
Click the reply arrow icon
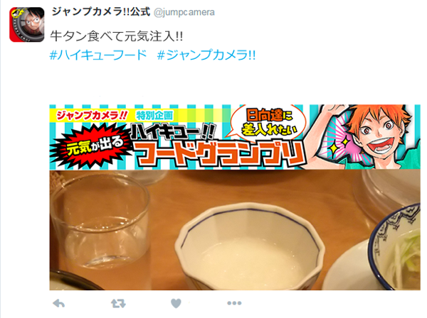point(59,303)
